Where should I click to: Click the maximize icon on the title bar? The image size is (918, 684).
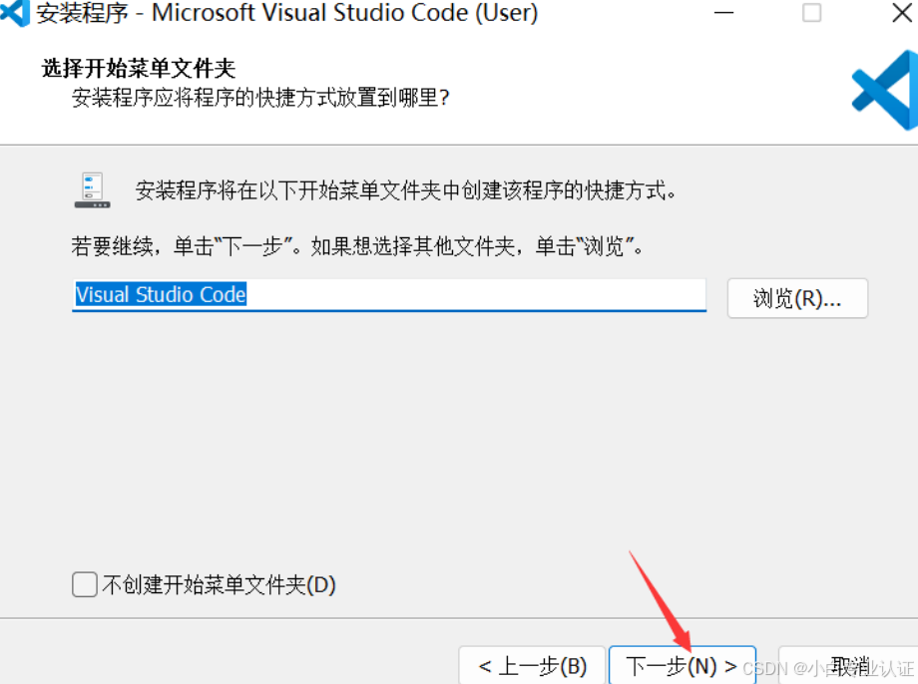(x=809, y=13)
